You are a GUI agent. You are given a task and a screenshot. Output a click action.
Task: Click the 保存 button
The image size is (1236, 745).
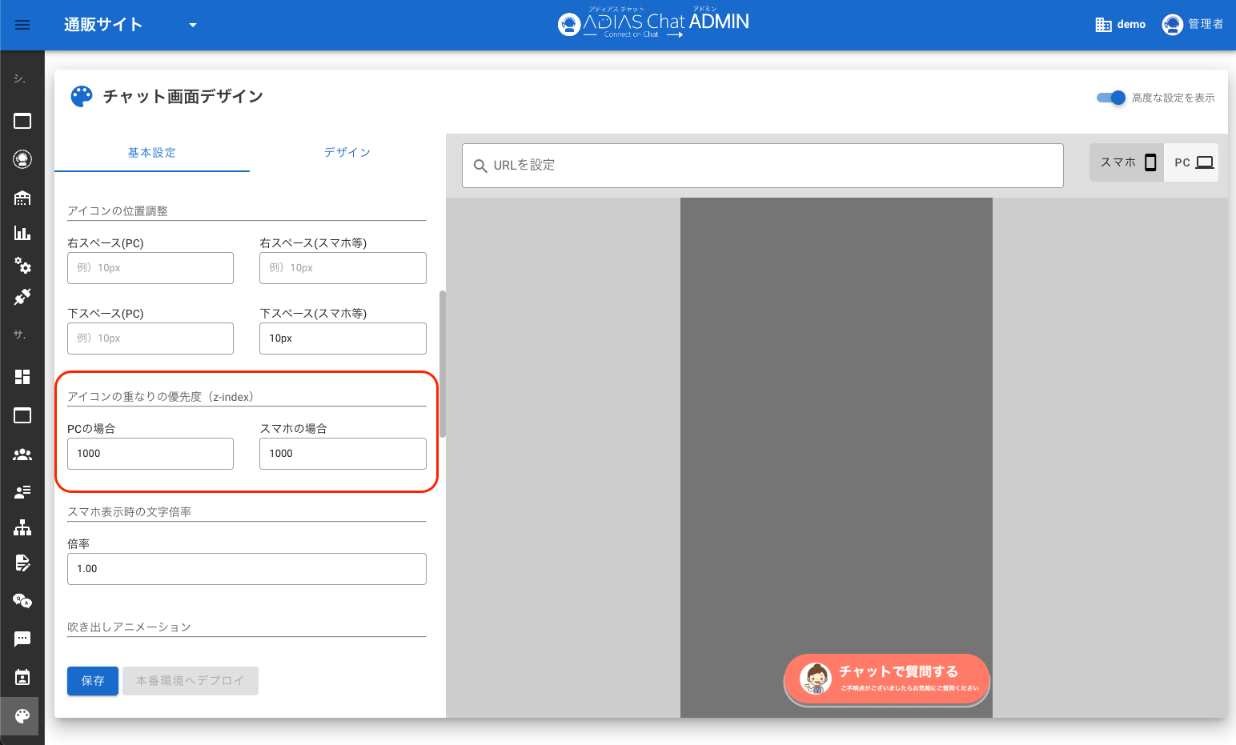93,681
